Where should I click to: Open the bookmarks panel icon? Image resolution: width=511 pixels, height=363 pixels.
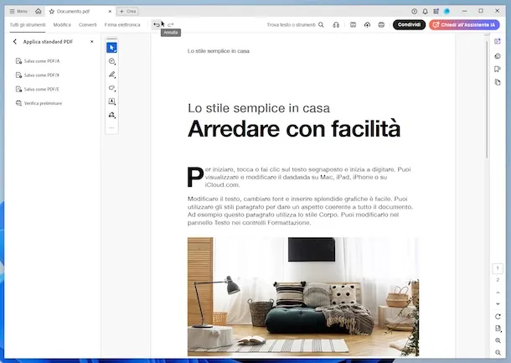[x=498, y=69]
